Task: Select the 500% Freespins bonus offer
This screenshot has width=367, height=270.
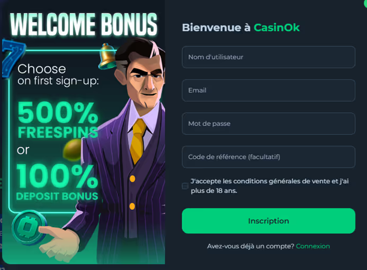Action: (x=58, y=120)
